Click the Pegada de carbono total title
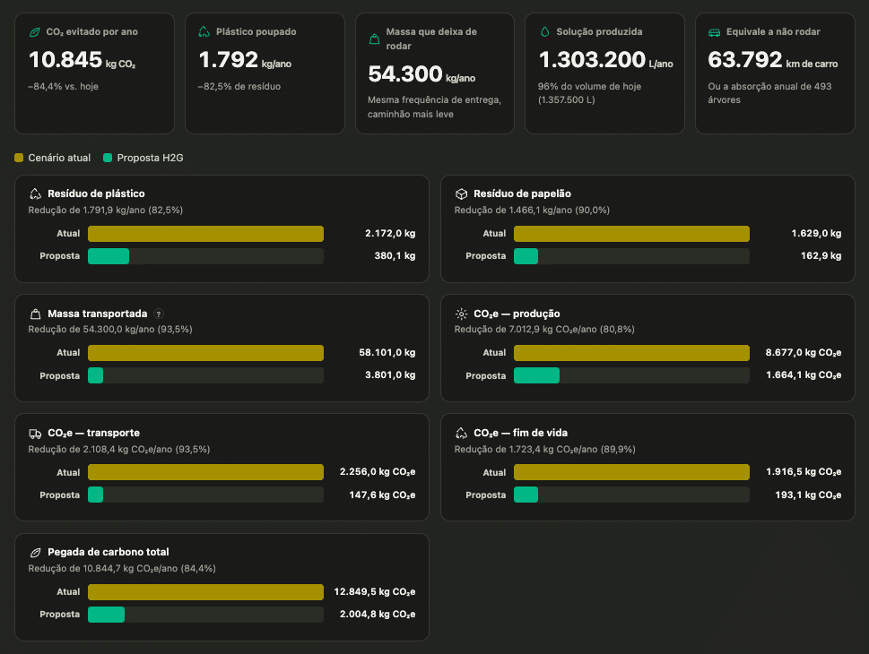Image resolution: width=869 pixels, height=654 pixels. click(x=109, y=552)
